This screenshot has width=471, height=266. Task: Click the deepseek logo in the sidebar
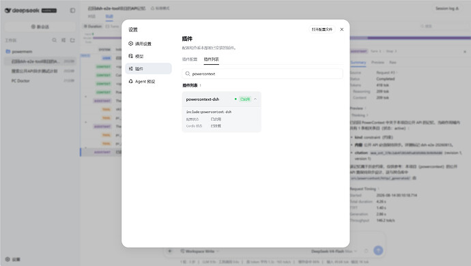(22, 10)
